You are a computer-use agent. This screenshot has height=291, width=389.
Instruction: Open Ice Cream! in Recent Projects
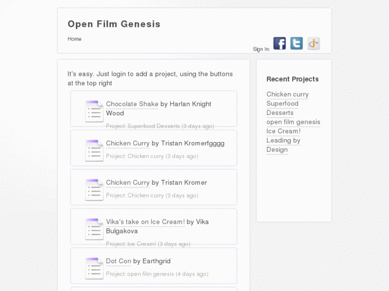click(x=283, y=131)
